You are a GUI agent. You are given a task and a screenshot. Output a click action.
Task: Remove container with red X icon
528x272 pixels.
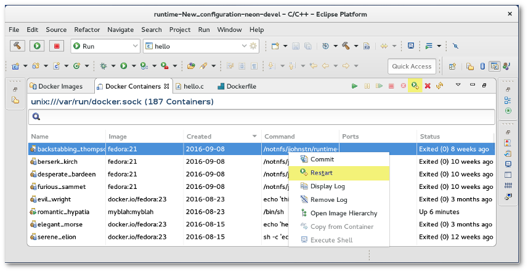[428, 86]
